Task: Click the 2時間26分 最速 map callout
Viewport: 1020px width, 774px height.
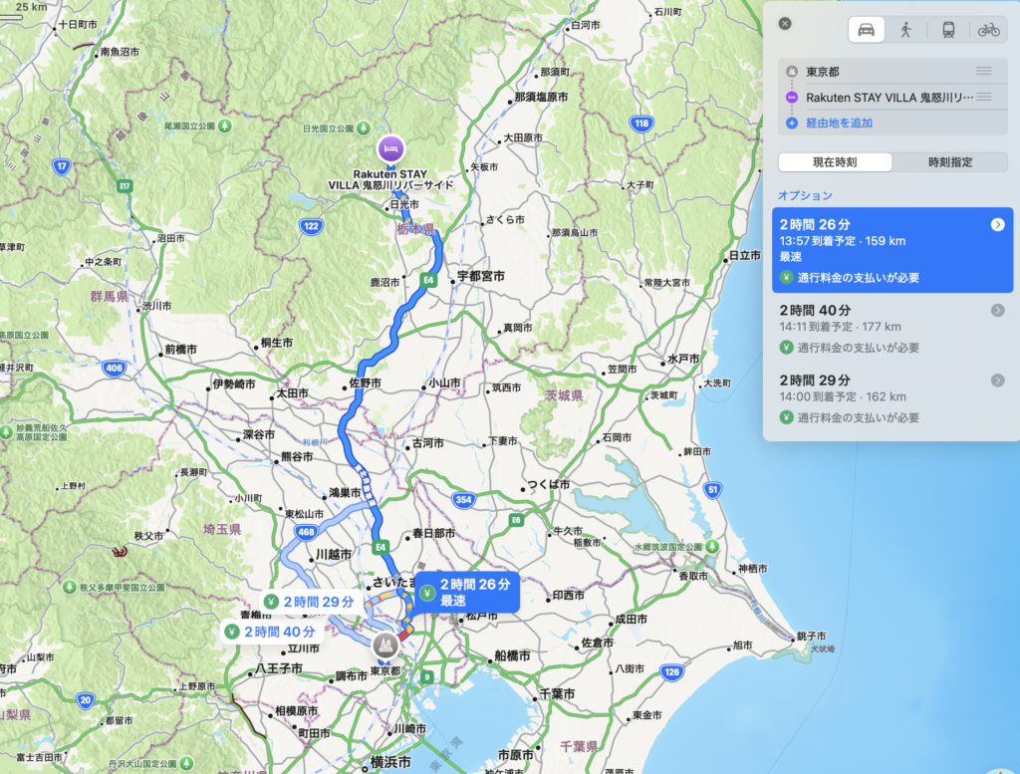Action: click(467, 592)
